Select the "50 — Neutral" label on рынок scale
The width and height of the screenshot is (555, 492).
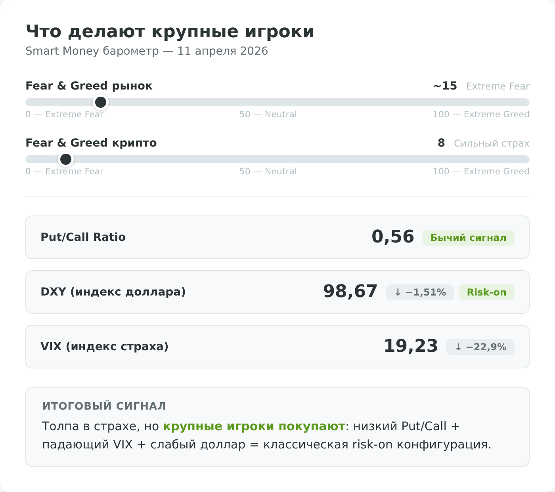268,114
